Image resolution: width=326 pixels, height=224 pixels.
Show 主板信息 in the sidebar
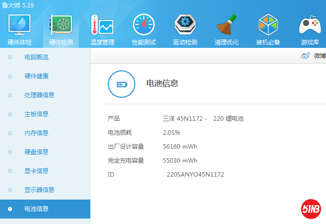coord(36,114)
